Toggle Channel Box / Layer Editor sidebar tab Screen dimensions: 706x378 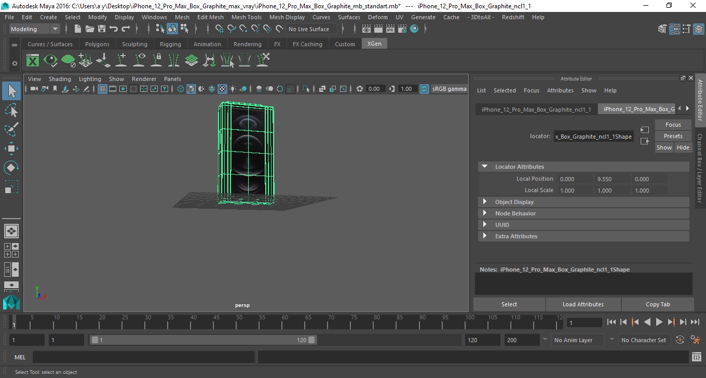click(700, 168)
